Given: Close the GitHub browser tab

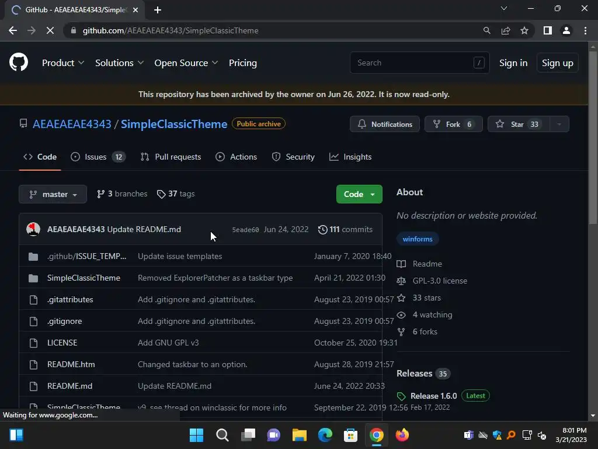Looking at the screenshot, I should pyautogui.click(x=135, y=10).
